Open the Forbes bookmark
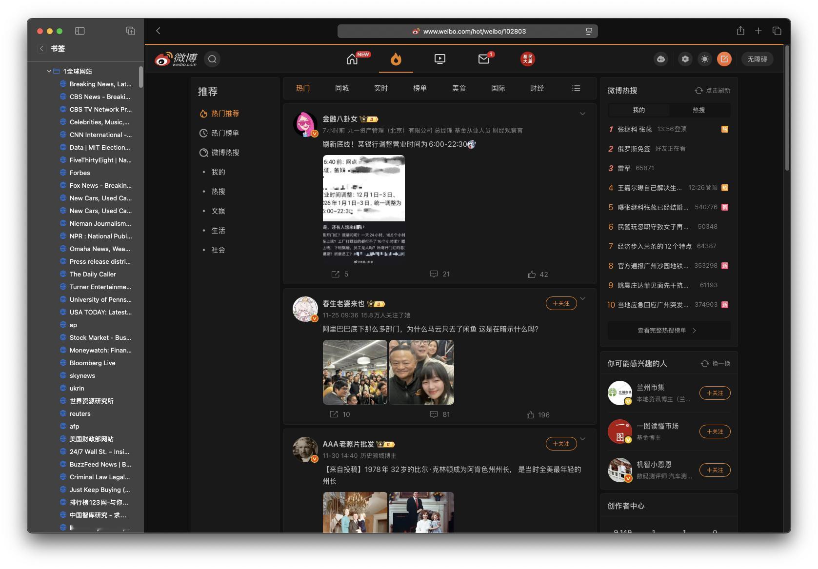The image size is (818, 569). pos(80,173)
